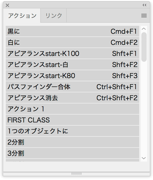Run the 1つのオブジェクトに action
Screen dimensions: 153x180
[73, 131]
